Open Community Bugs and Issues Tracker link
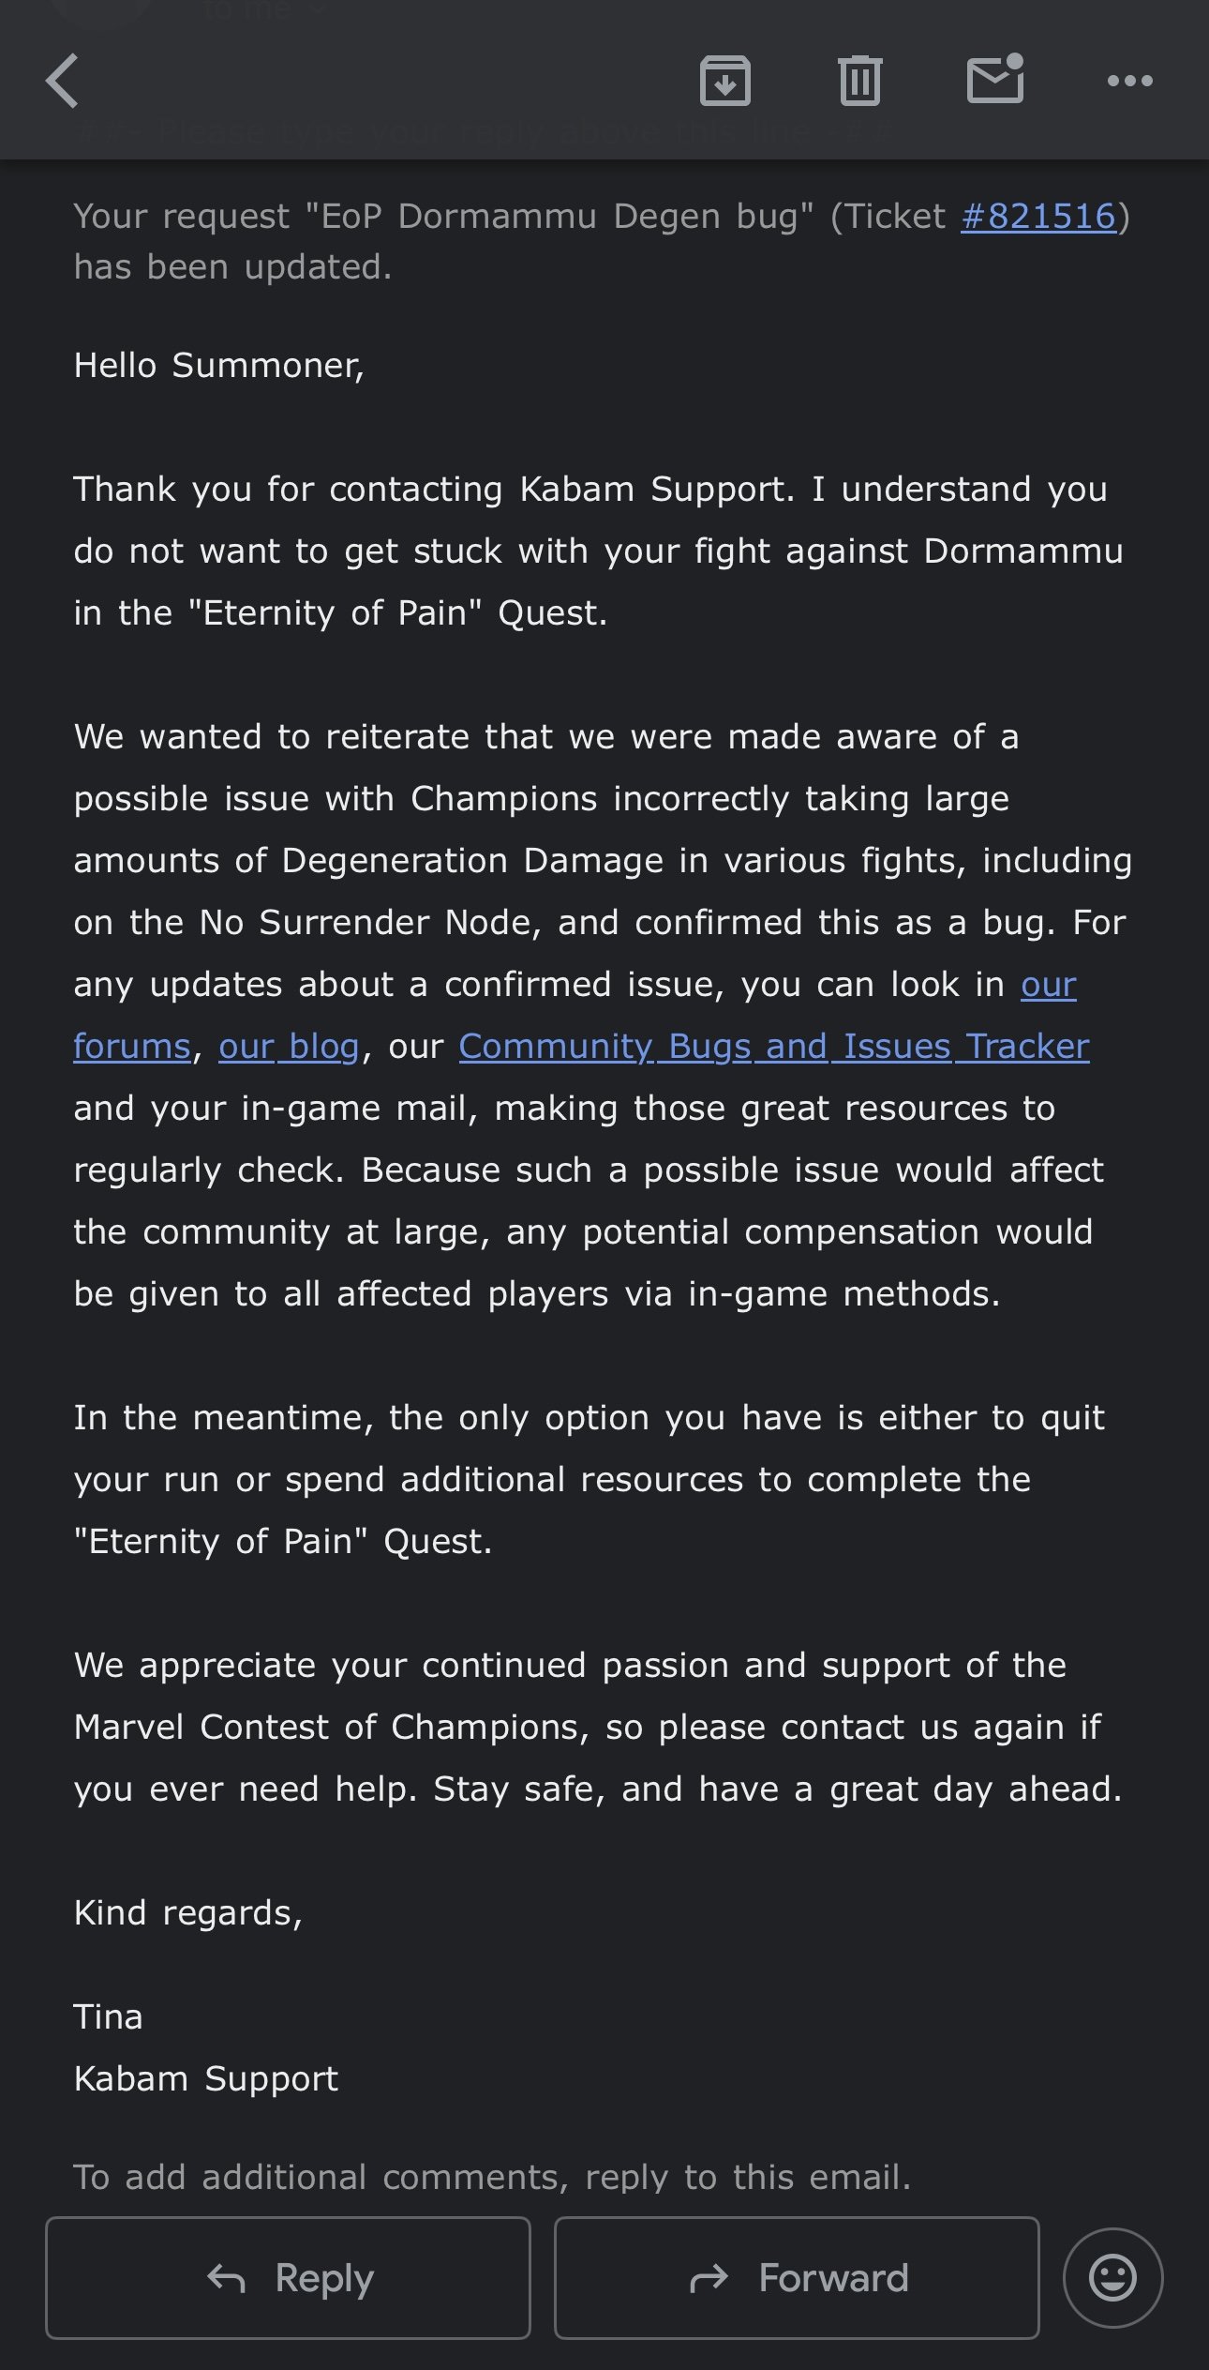The image size is (1209, 2370). (x=774, y=1046)
